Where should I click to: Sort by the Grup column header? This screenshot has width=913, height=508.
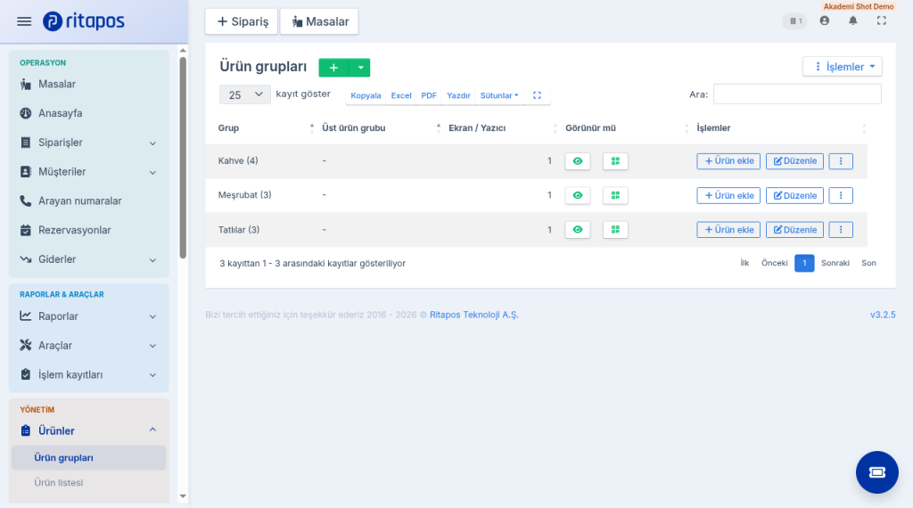click(266, 128)
